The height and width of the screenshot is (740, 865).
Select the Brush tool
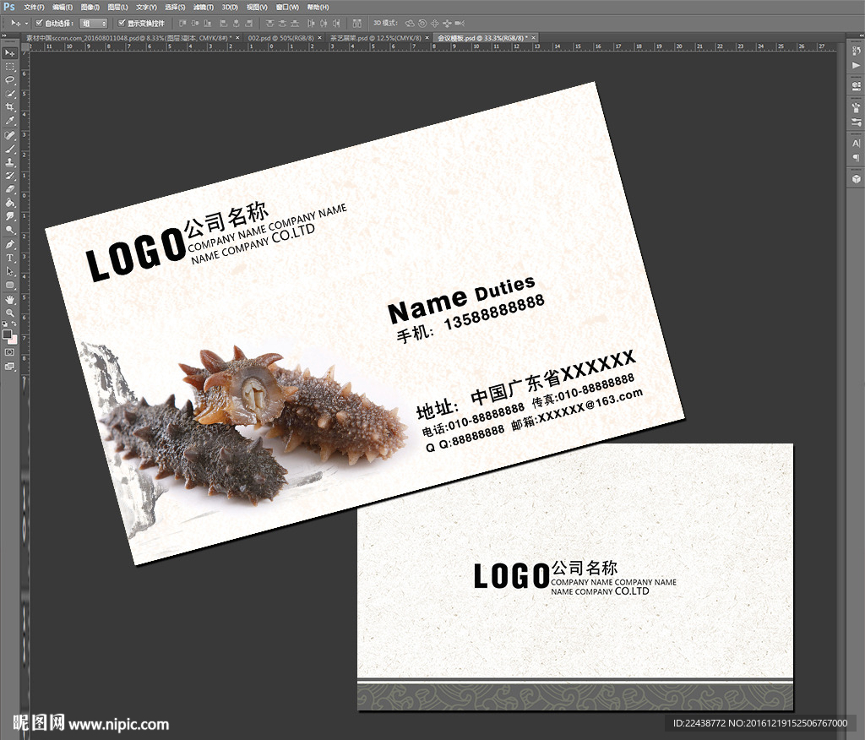[x=10, y=149]
